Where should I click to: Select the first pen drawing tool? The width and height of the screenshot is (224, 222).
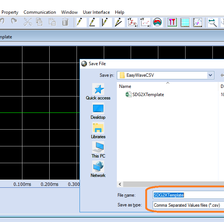[80, 22]
